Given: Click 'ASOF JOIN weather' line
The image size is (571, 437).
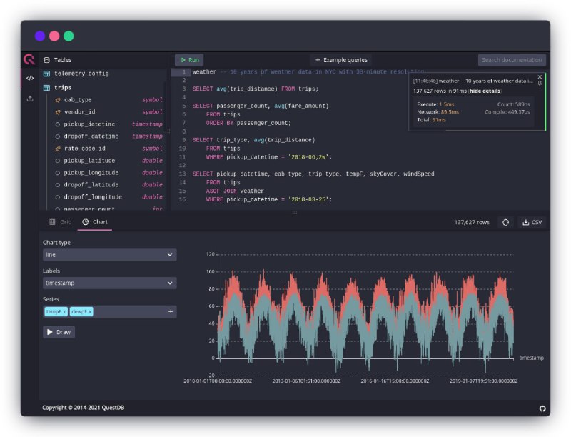Looking at the screenshot, I should coord(235,191).
